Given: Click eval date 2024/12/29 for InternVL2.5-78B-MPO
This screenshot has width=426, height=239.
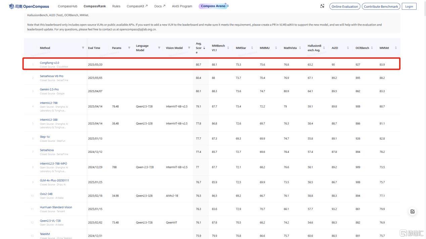Looking at the screenshot, I should pos(95,167).
